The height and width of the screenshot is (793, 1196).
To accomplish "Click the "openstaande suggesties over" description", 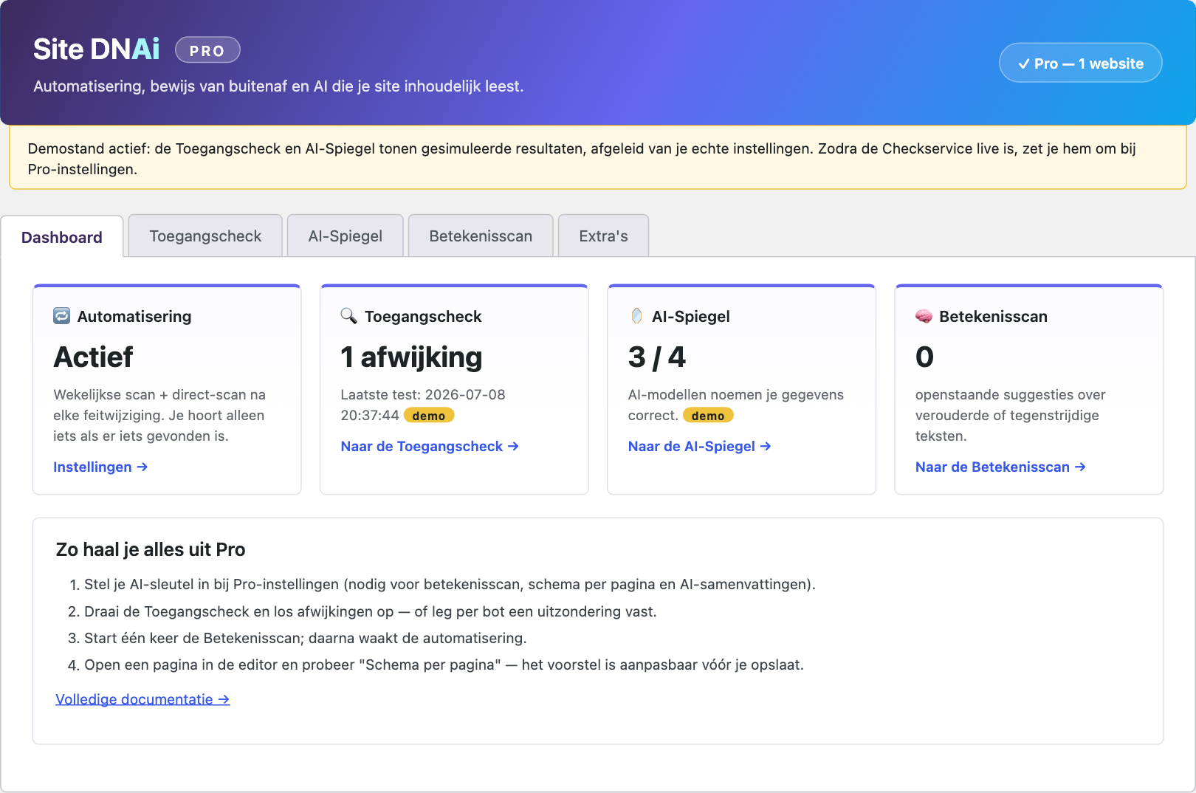I will [1011, 415].
